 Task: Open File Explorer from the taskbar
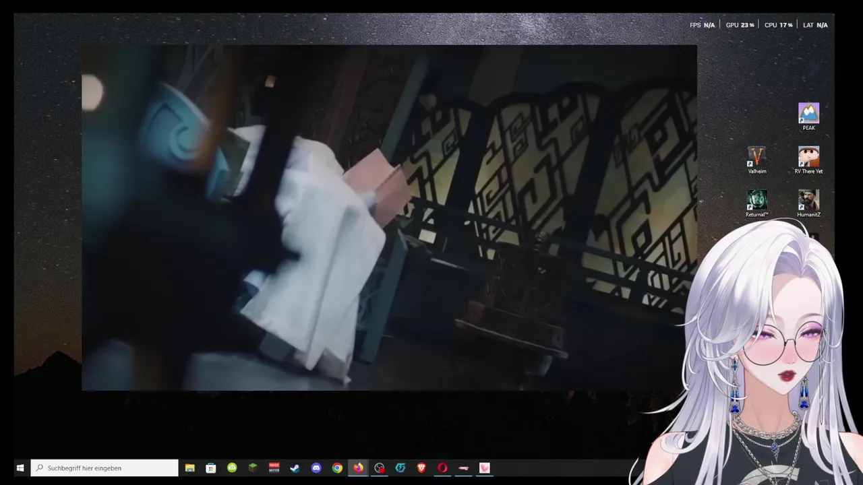(190, 467)
